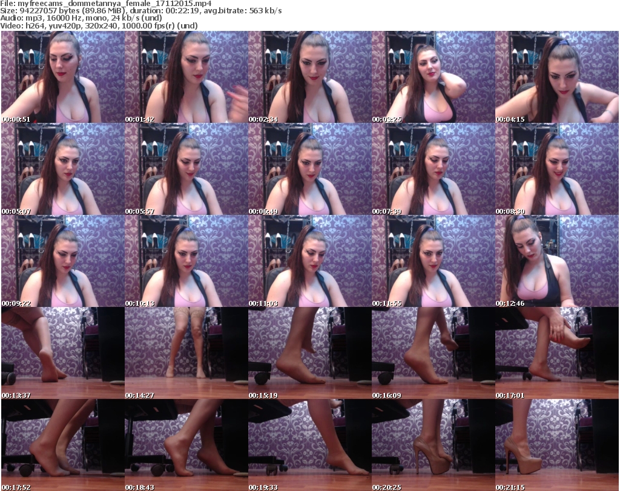Click the 'Audio: mp3, 16000 Hz' line
The width and height of the screenshot is (620, 491).
(x=82, y=18)
